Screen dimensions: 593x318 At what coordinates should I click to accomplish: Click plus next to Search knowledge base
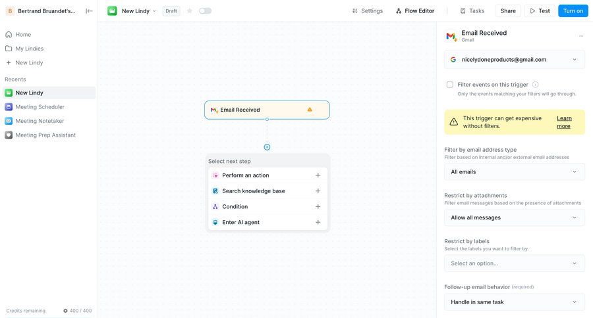click(x=318, y=191)
